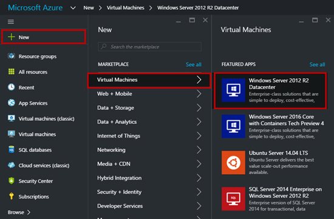Viewport: 334px width, 219px height.
Task: Click the Windows Server 2012 R2 Datacenter tile icon
Action: point(233,90)
